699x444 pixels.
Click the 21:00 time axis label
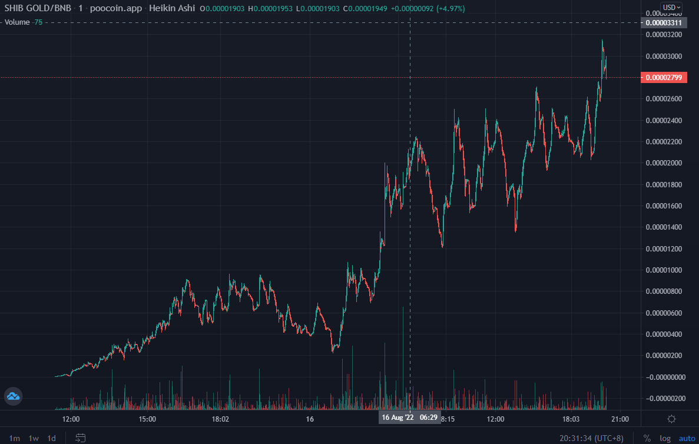620,419
